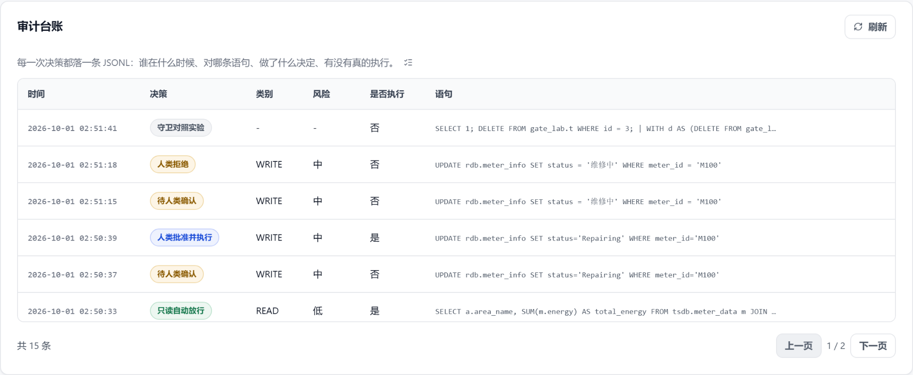Image resolution: width=913 pixels, height=375 pixels.
Task: Click timestamp 2026-10-01 02:50:33
Action: [x=72, y=311]
